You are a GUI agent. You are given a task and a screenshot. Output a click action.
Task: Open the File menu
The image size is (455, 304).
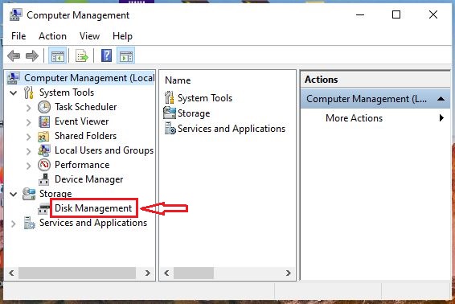[x=18, y=36]
